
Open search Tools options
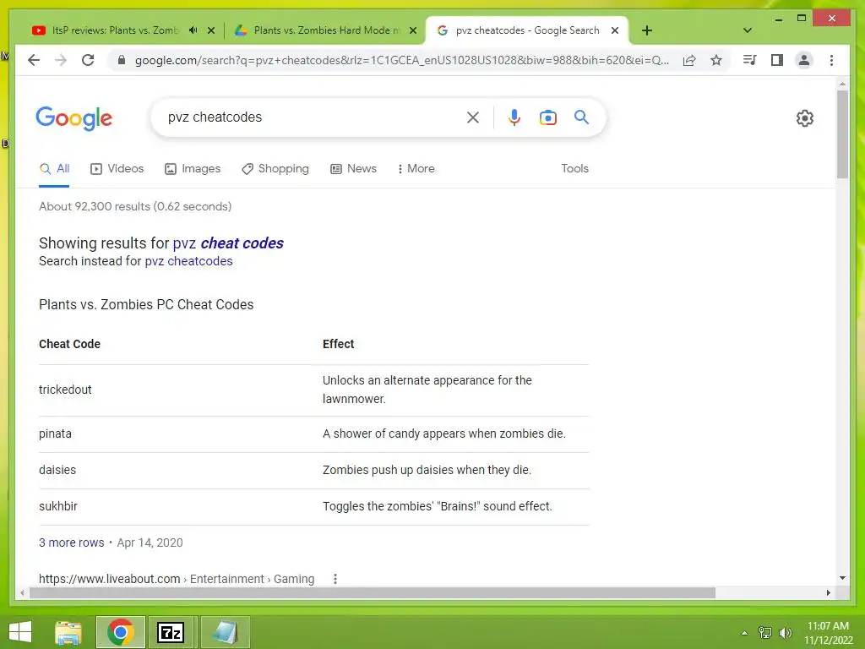[574, 169]
